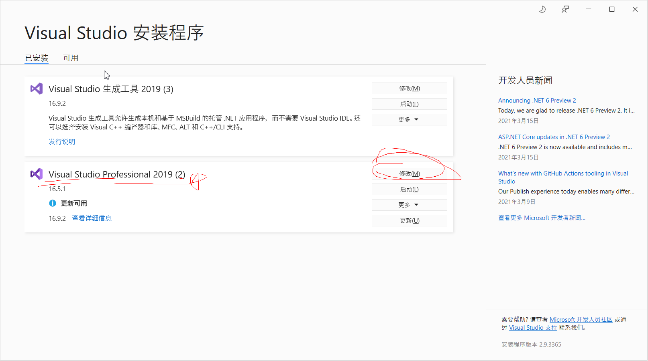Click 修改(M) for 生成工具 2019
This screenshot has width=648, height=361.
(x=410, y=88)
